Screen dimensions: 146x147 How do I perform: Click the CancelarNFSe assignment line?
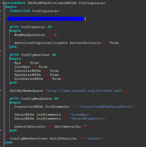(37, 71)
